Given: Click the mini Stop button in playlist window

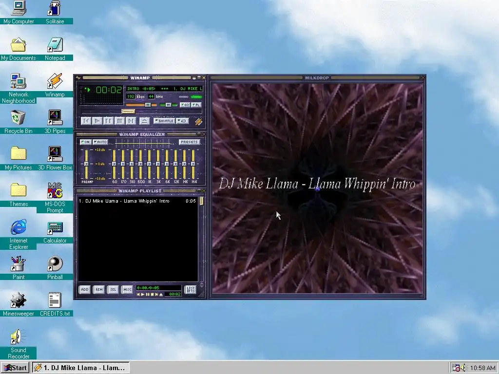Looking at the screenshot, I should 152,295.
